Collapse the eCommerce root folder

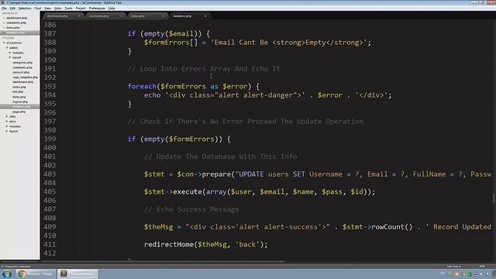pyautogui.click(x=4, y=43)
